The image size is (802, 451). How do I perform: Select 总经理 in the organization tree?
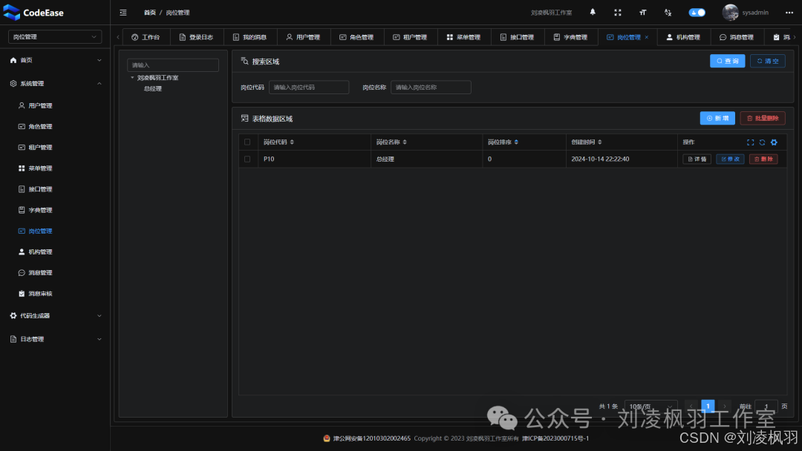tap(153, 89)
